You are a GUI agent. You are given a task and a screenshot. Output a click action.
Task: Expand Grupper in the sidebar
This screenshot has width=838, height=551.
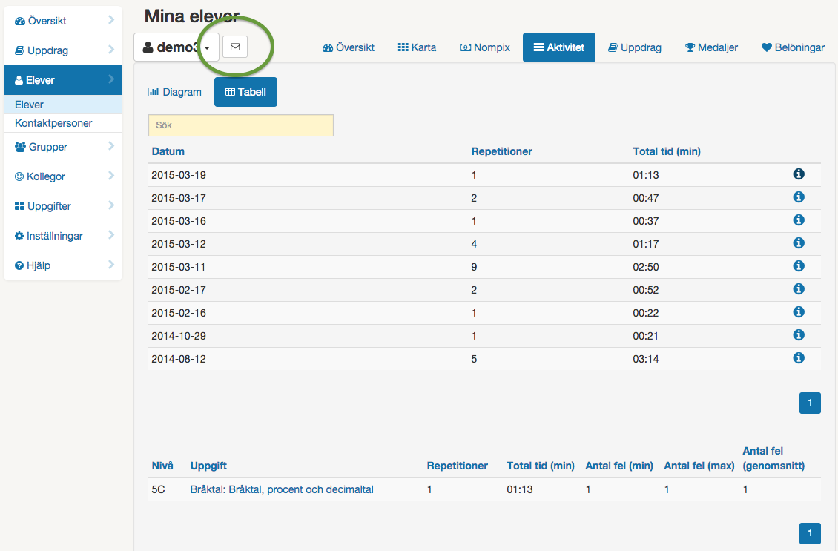(x=63, y=147)
